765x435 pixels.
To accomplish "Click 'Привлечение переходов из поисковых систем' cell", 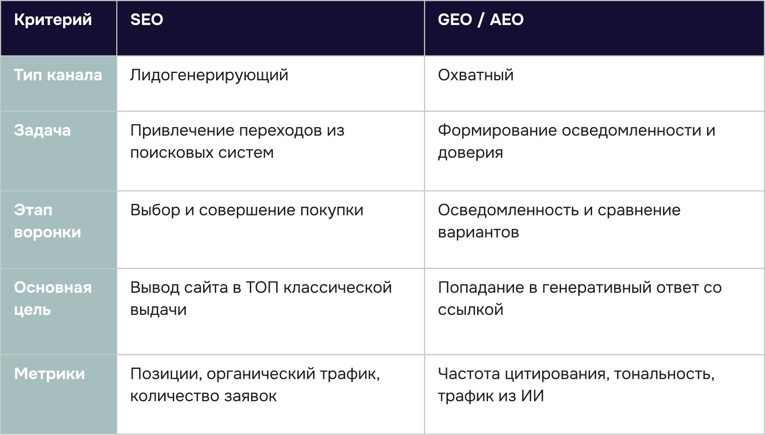I will coord(271,151).
